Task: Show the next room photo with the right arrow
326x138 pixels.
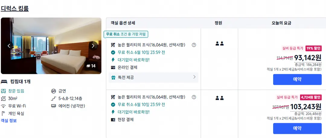Action: 93,46
